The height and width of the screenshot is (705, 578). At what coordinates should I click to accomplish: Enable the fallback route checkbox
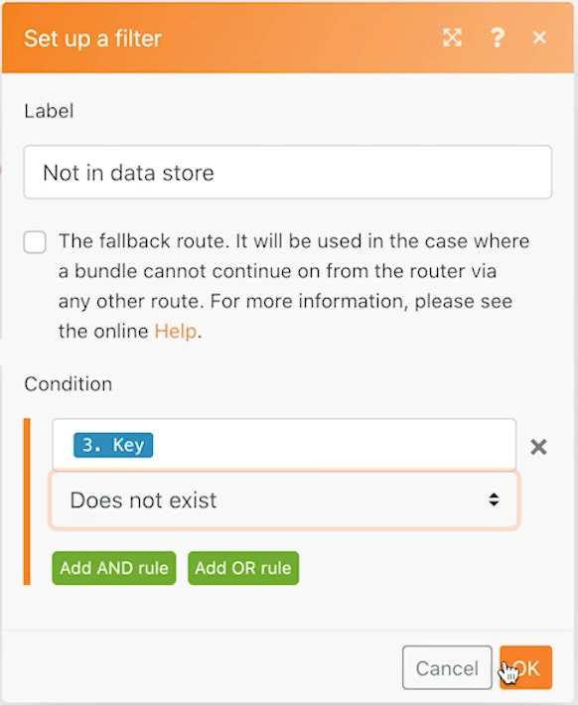[35, 242]
